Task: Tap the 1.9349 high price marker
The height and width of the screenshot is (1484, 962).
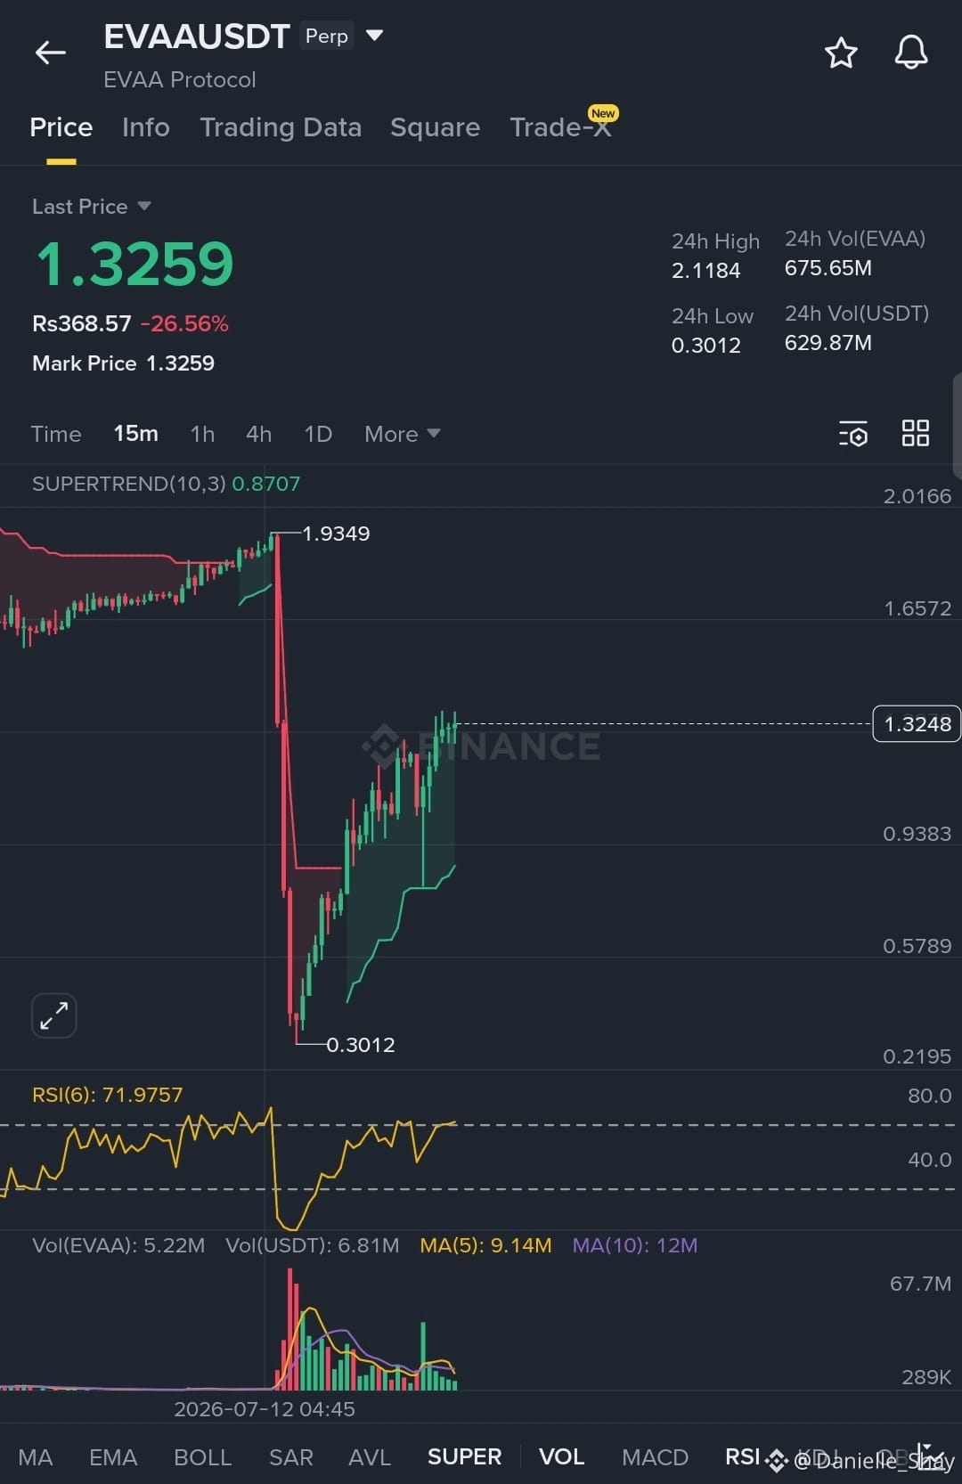Action: (x=336, y=534)
